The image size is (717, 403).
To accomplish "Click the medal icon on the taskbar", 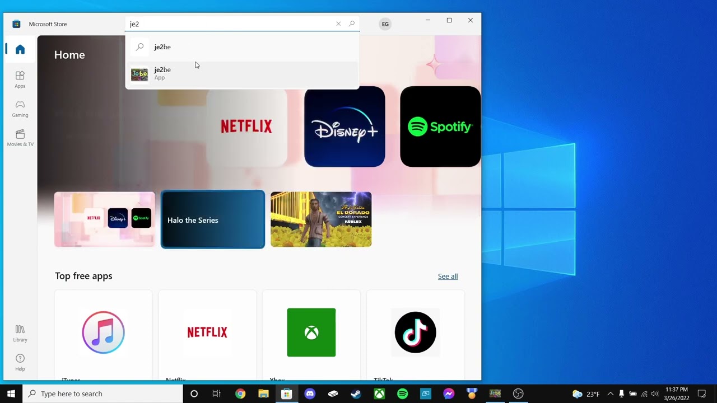I will pos(472,393).
